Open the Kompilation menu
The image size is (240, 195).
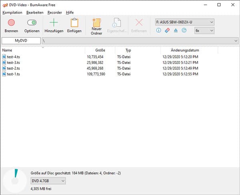12,12
